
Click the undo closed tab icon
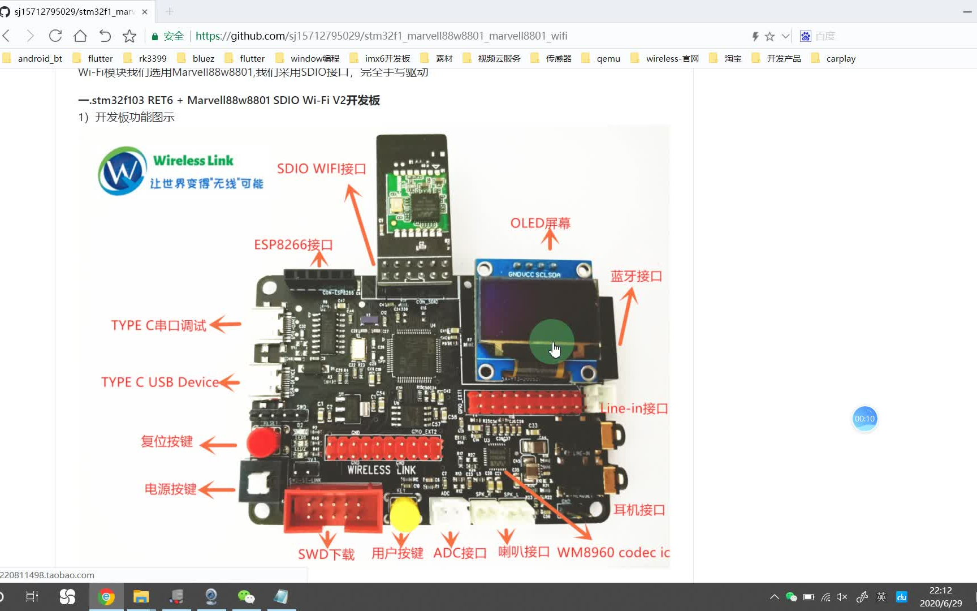(x=105, y=36)
